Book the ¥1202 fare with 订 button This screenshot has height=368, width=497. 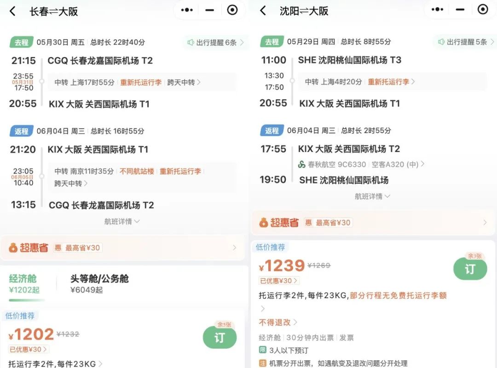(x=220, y=338)
